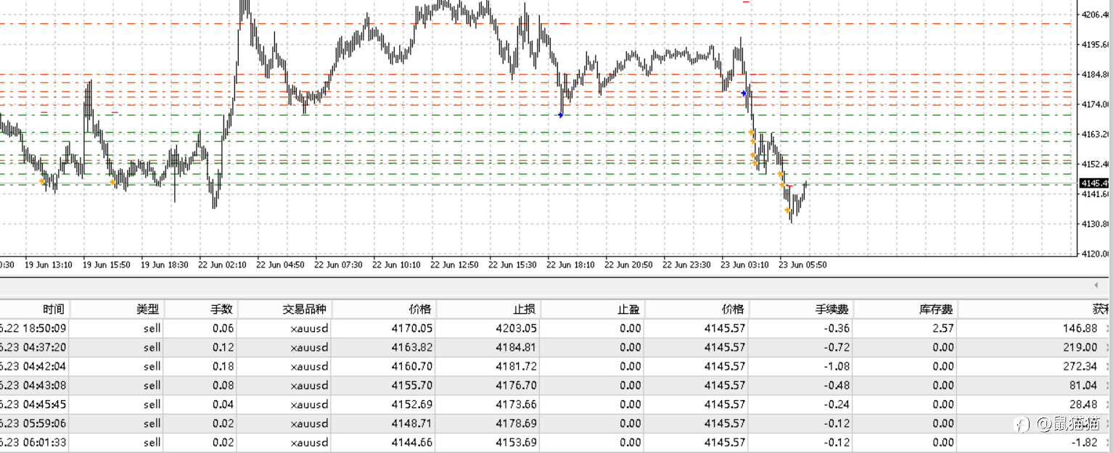Screen dimensions: 1113x453
Task: Click the stop loss value 4173.66
Action: tap(517, 404)
